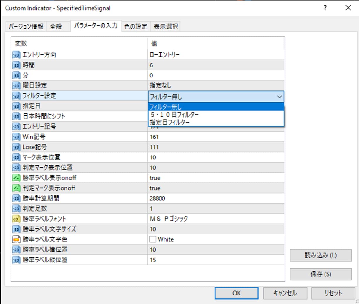Click the 指定なし value of 曜日設定
This screenshot has width=359, height=304.
pyautogui.click(x=160, y=86)
